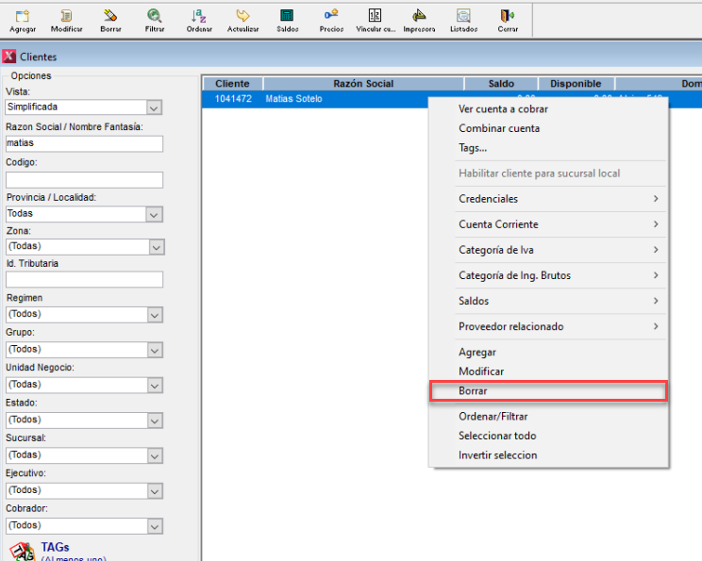Click the Codigo input field
Screen dimensions: 702x561
pos(84,180)
